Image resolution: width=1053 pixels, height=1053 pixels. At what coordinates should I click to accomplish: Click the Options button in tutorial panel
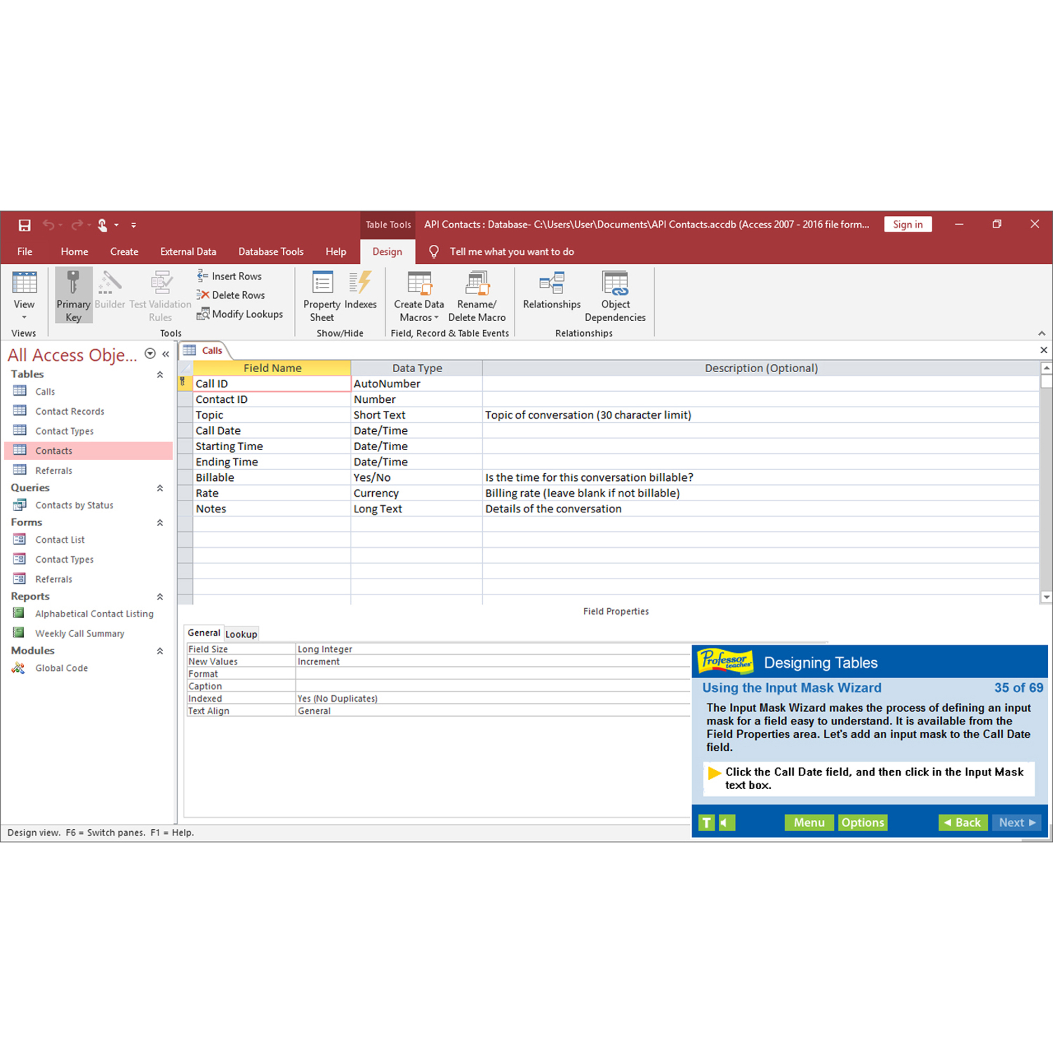(862, 822)
